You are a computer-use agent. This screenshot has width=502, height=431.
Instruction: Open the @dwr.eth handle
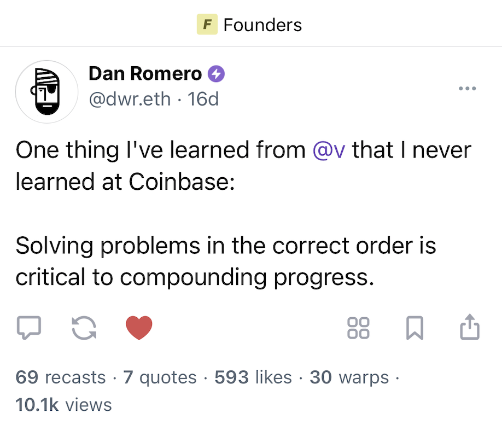tap(130, 99)
